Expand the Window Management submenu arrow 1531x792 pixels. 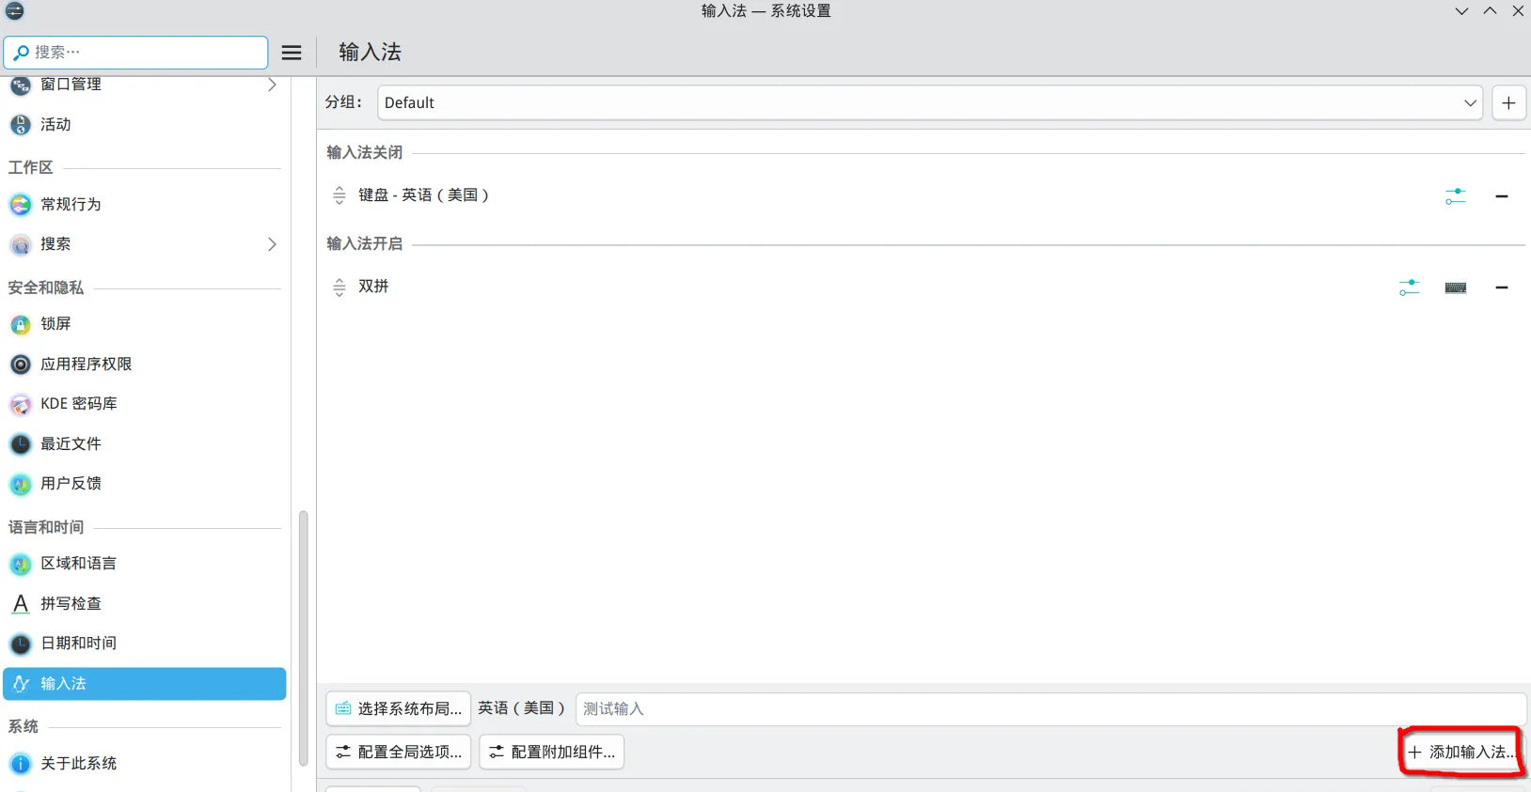[x=272, y=85]
